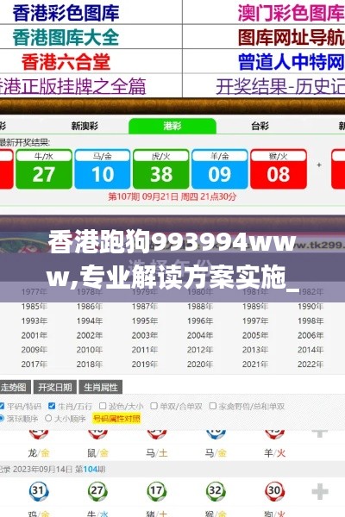Click the green ball number 27 in 第104期

pyautogui.click(x=97, y=491)
